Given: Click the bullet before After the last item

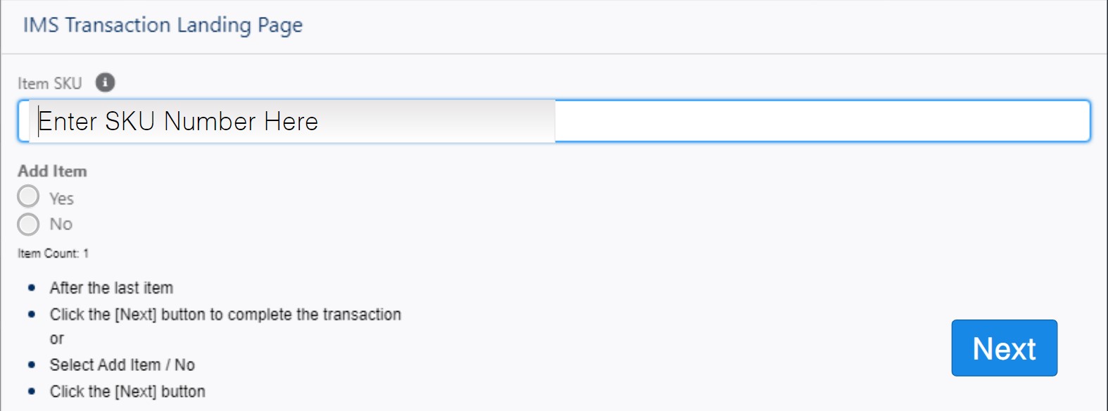Looking at the screenshot, I should tap(32, 288).
